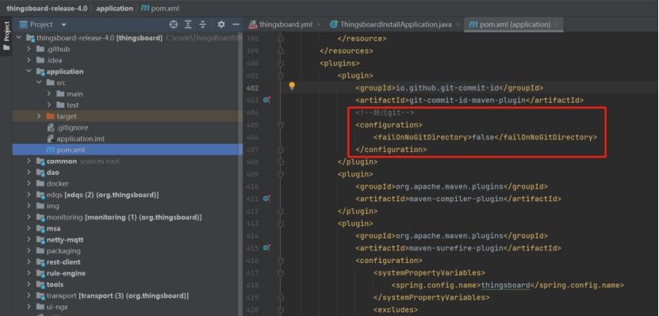Expand the dao module
This screenshot has height=316, width=659.
(29, 173)
